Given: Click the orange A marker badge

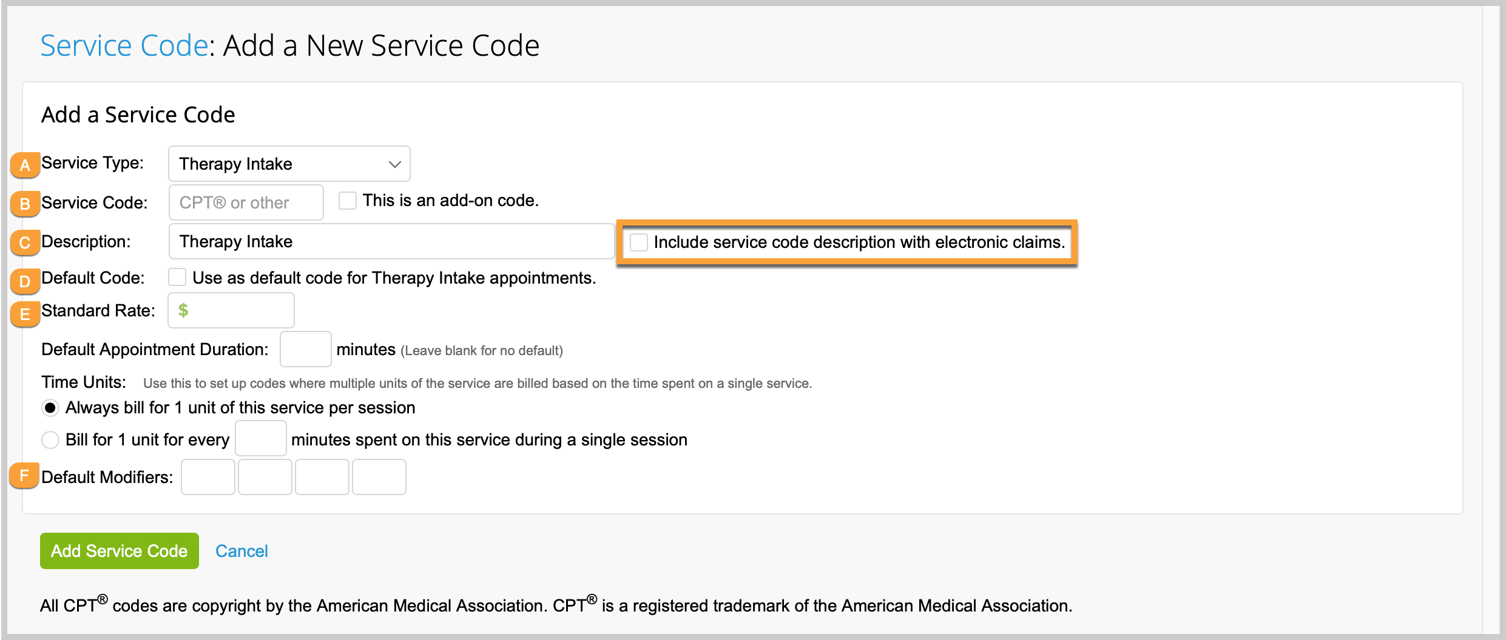Looking at the screenshot, I should (25, 165).
